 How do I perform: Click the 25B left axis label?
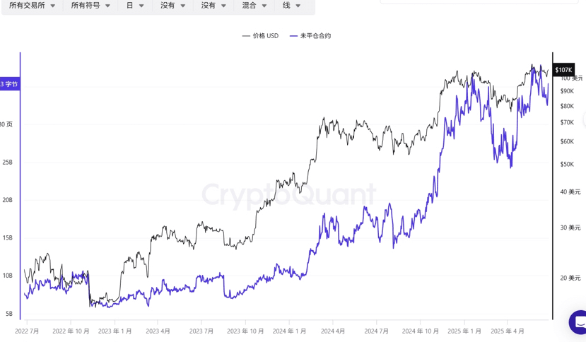click(7, 163)
